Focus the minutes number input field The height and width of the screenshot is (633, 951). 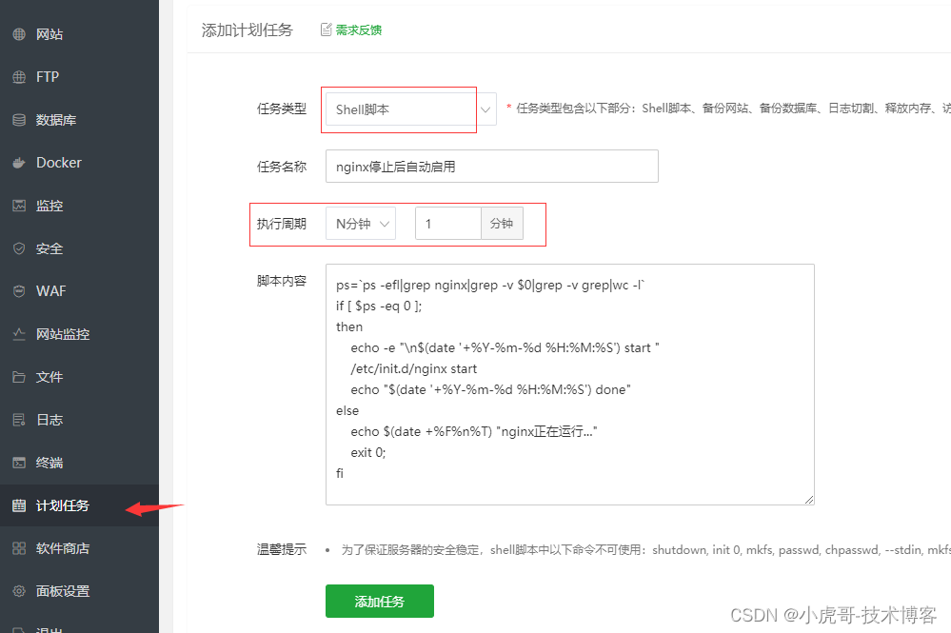pyautogui.click(x=447, y=224)
